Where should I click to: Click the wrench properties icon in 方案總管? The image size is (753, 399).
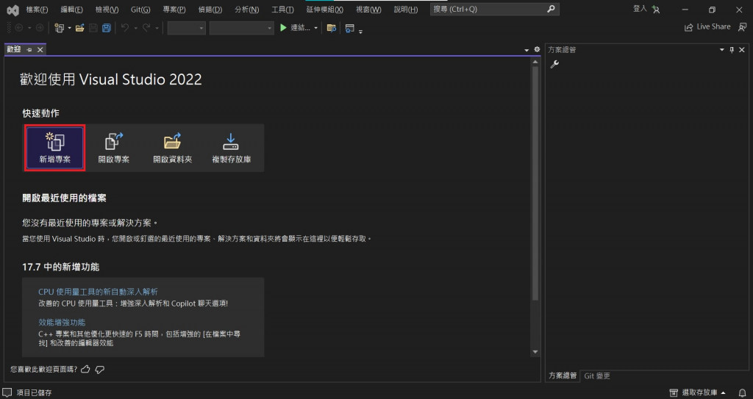pos(554,65)
